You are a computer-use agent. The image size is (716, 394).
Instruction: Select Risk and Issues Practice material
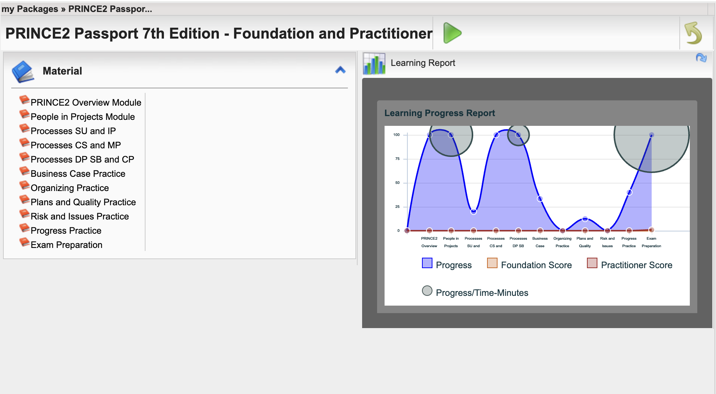pyautogui.click(x=80, y=216)
